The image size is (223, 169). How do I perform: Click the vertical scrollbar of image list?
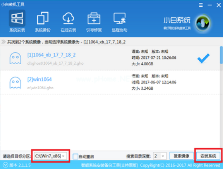221,55
